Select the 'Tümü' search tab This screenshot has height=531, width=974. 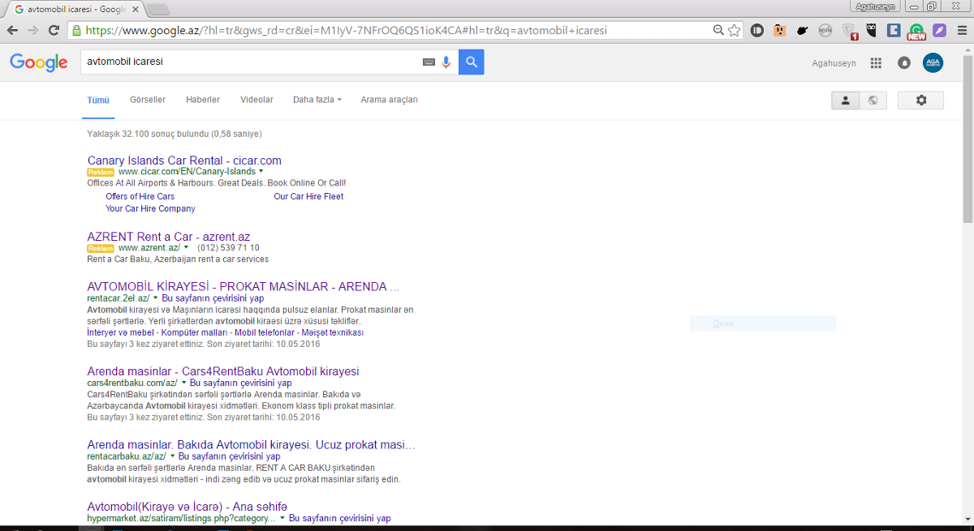click(x=98, y=100)
